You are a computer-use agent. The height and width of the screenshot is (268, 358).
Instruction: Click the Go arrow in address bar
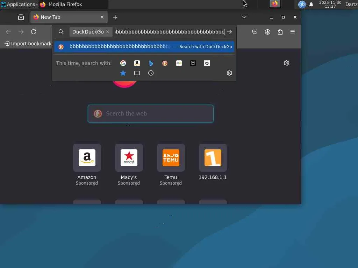point(229,32)
